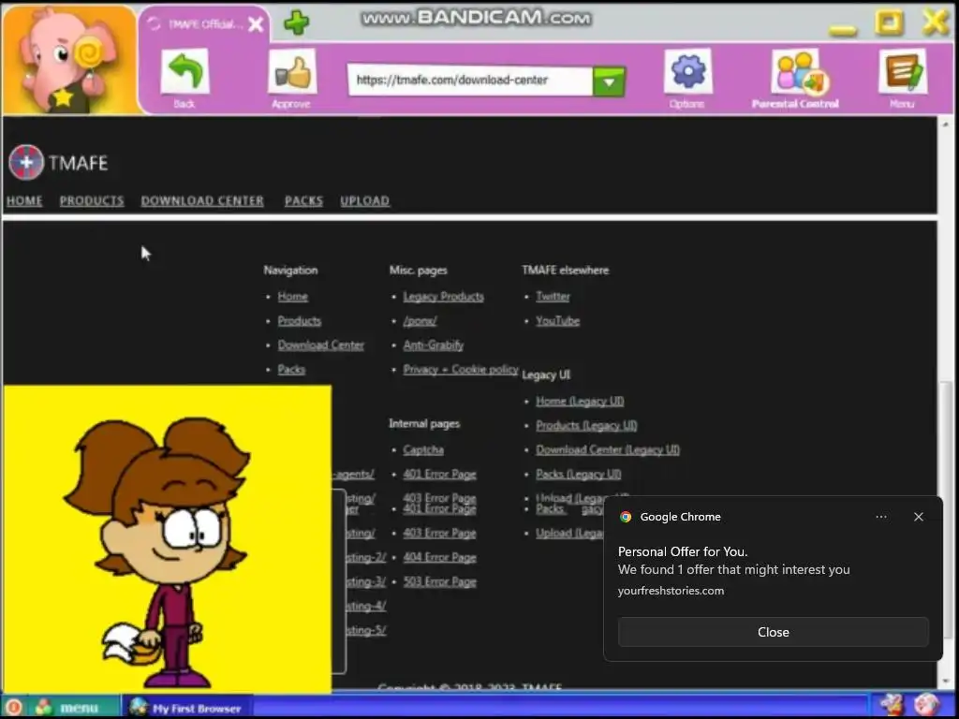The image size is (959, 719).
Task: Follow the footer Products link
Action: coord(299,321)
